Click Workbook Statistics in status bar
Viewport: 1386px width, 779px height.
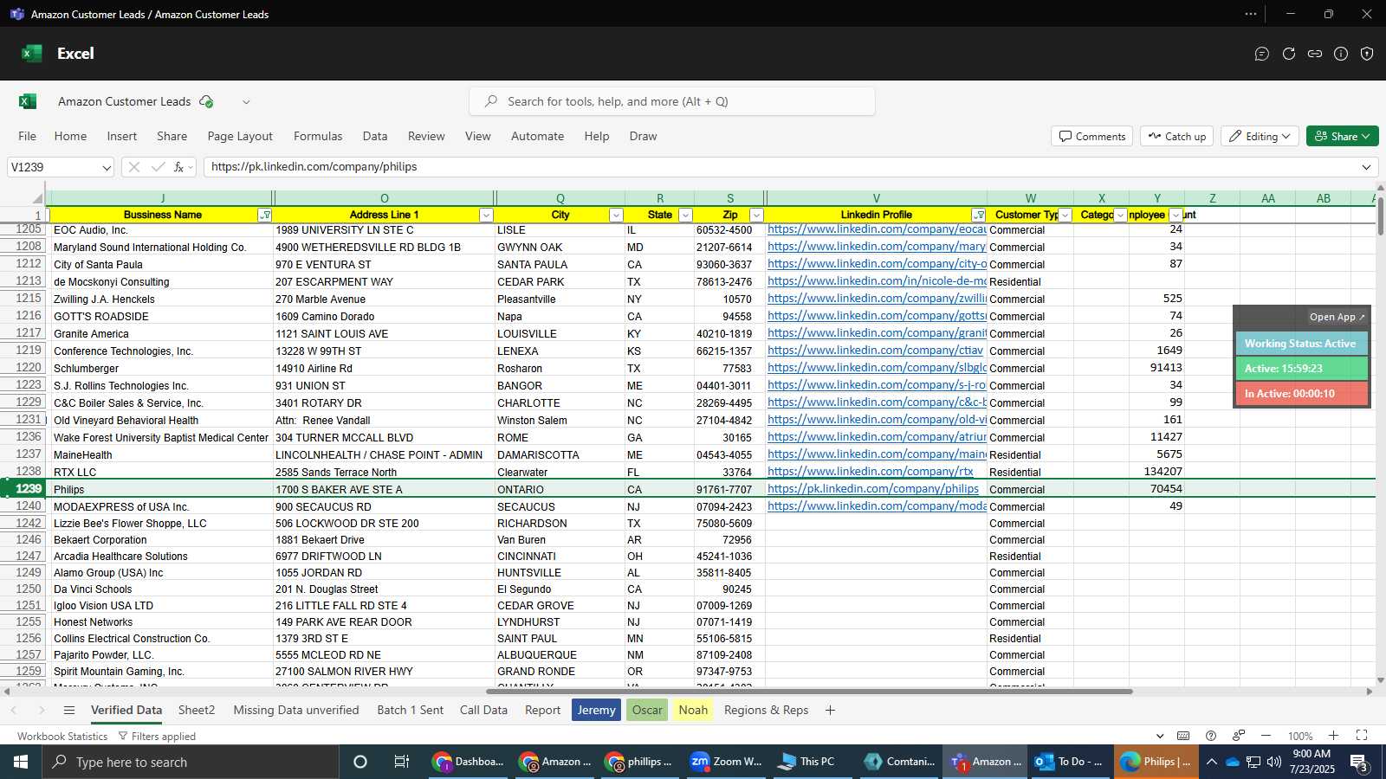click(x=62, y=737)
